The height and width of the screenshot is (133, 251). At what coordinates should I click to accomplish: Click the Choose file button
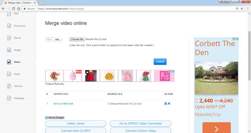coord(77,39)
